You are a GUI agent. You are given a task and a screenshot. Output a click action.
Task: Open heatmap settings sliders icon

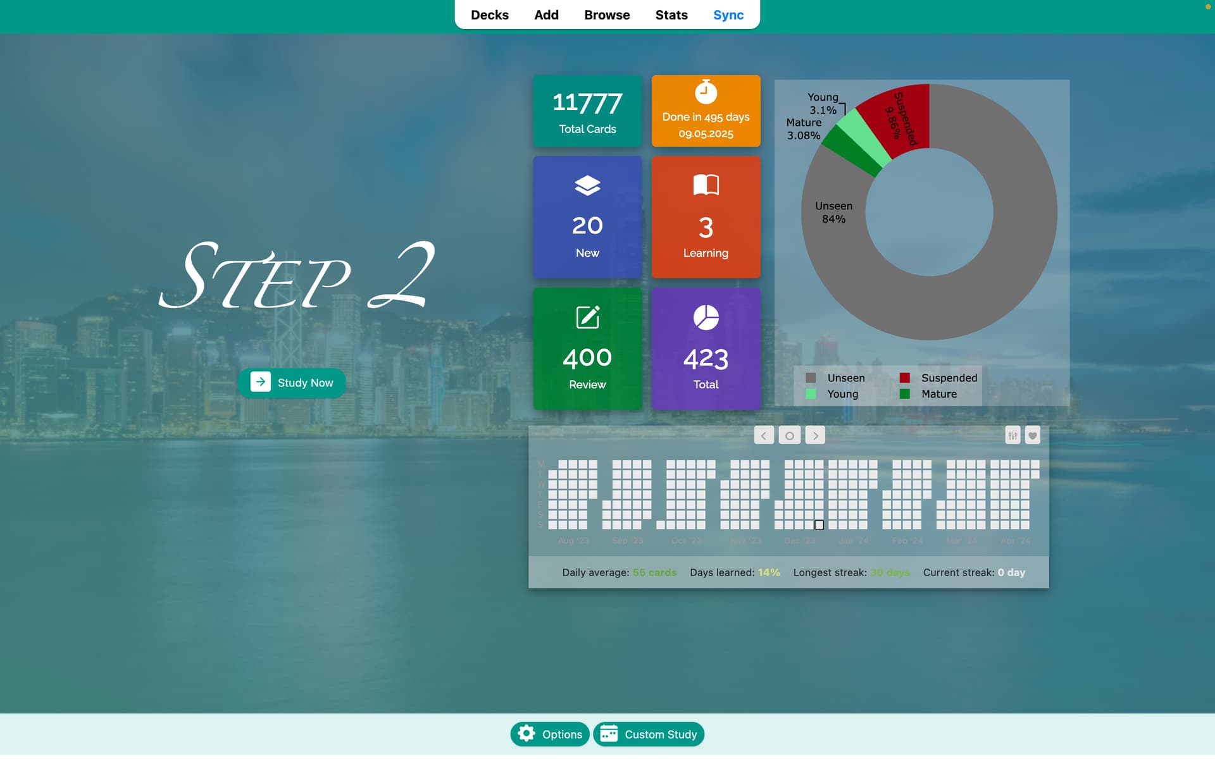coord(1012,435)
